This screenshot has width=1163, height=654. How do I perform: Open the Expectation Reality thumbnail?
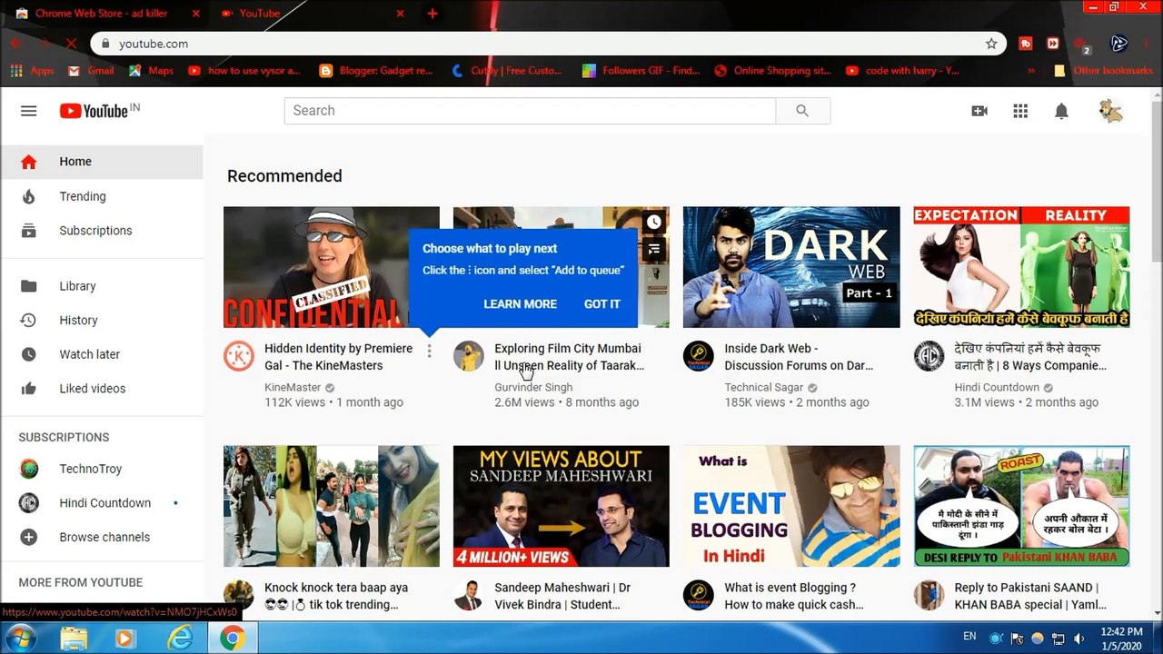point(1021,267)
